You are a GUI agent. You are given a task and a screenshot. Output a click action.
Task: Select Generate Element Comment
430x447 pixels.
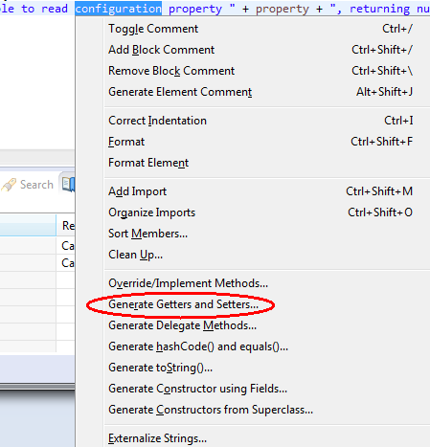253,92
